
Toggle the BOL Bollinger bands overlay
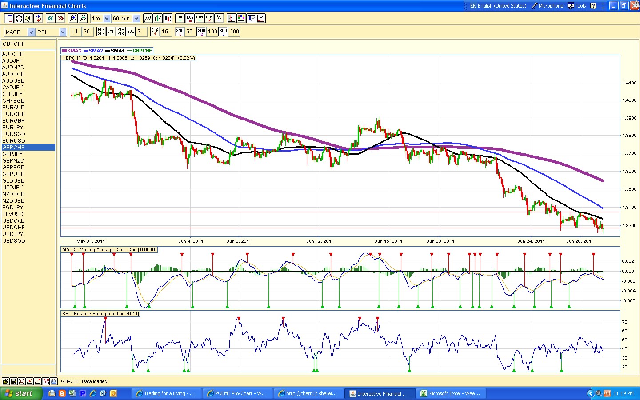(x=131, y=32)
